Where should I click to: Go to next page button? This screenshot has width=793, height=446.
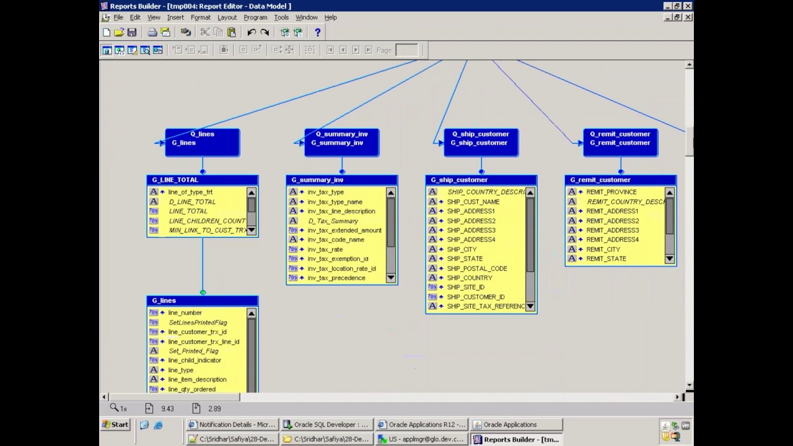pos(356,50)
